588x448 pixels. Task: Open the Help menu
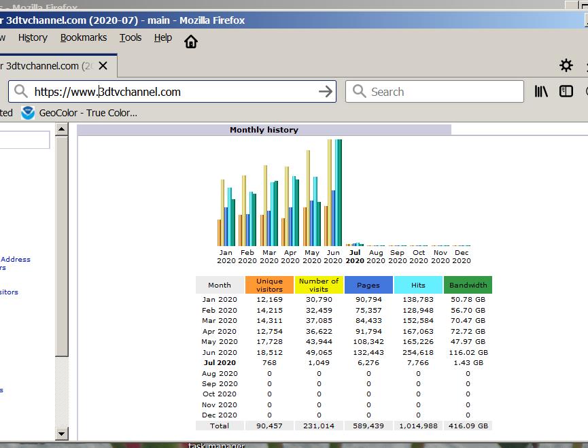tap(163, 38)
